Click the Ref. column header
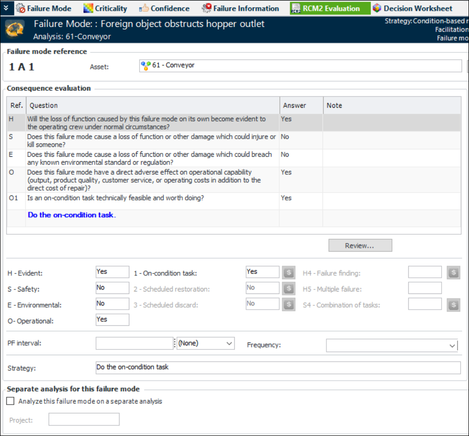The width and height of the screenshot is (469, 436). 17,105
